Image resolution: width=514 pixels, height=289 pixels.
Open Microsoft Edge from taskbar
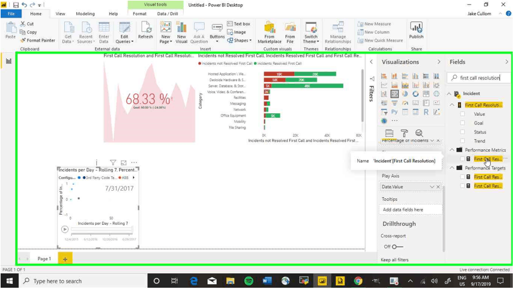click(194, 281)
